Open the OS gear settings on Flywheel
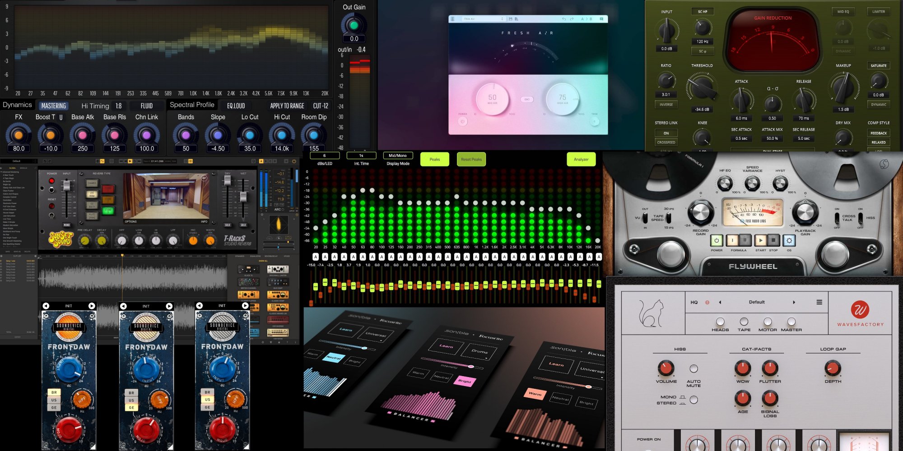Image resolution: width=903 pixels, height=451 pixels. (789, 240)
